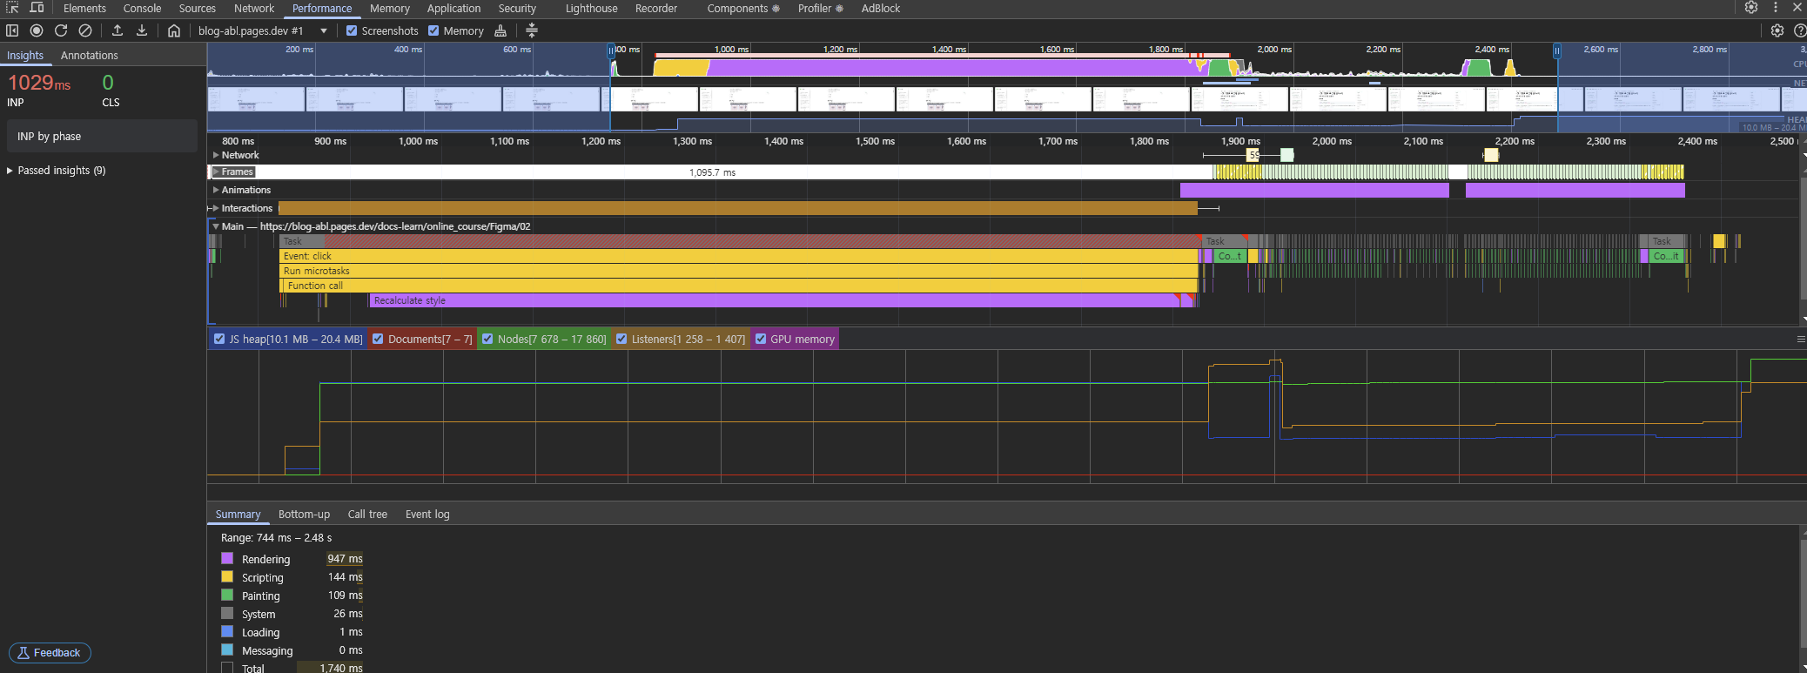Click the collect garbage broom icon
Viewport: 1807px width, 673px height.
click(500, 30)
